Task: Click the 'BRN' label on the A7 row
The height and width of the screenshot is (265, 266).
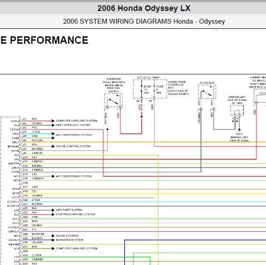Action: (34, 145)
